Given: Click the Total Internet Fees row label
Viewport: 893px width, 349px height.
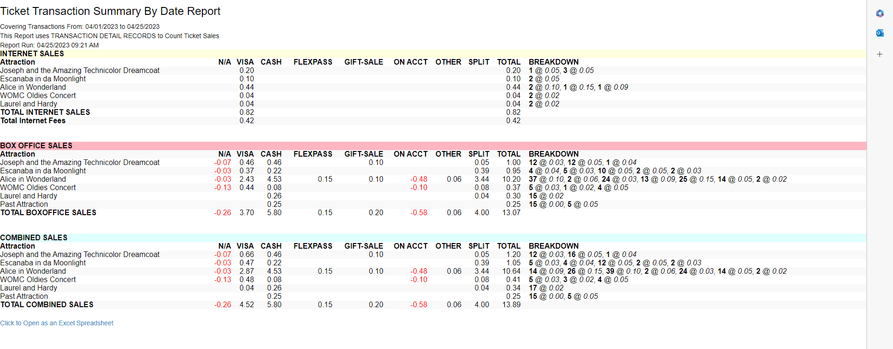Looking at the screenshot, I should point(33,121).
